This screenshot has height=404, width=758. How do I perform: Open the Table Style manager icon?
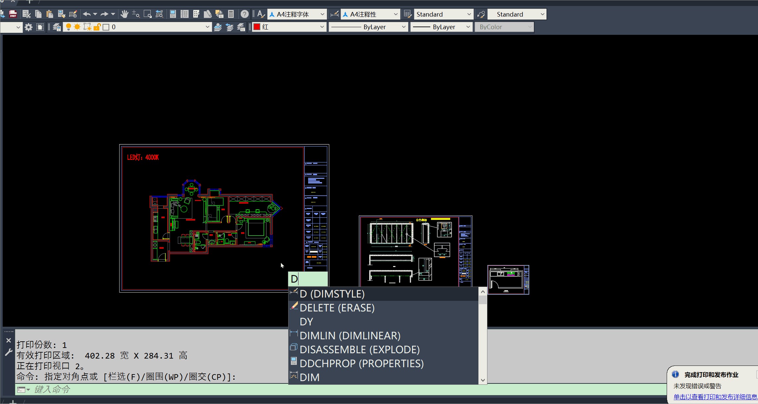pyautogui.click(x=408, y=14)
